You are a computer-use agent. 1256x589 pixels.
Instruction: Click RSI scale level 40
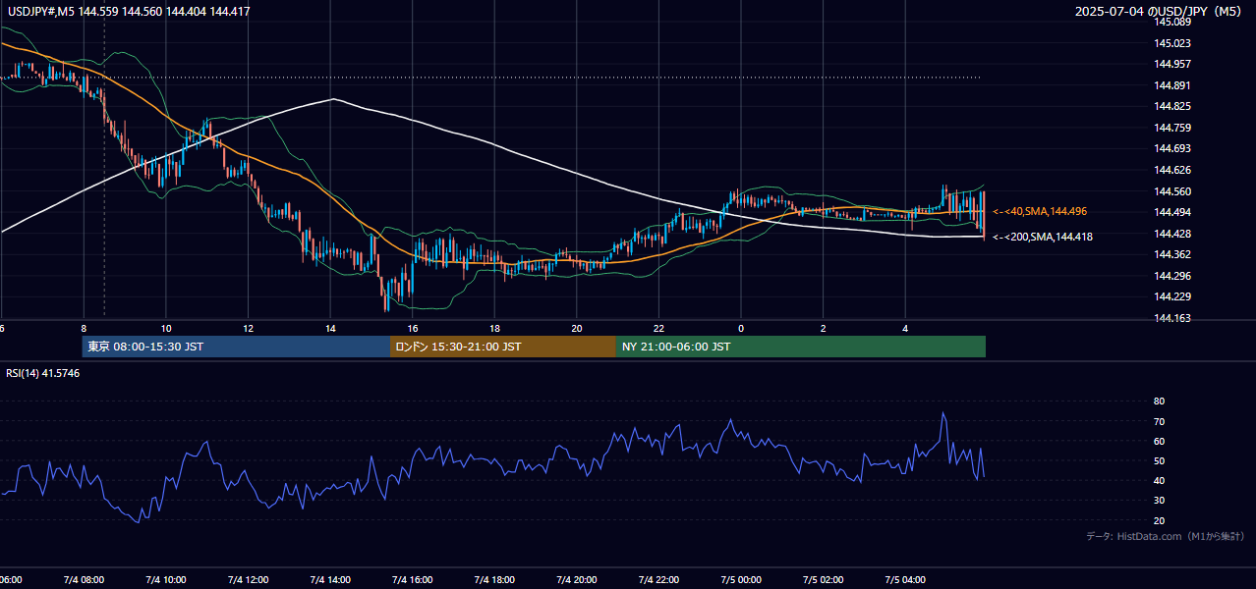point(1160,480)
